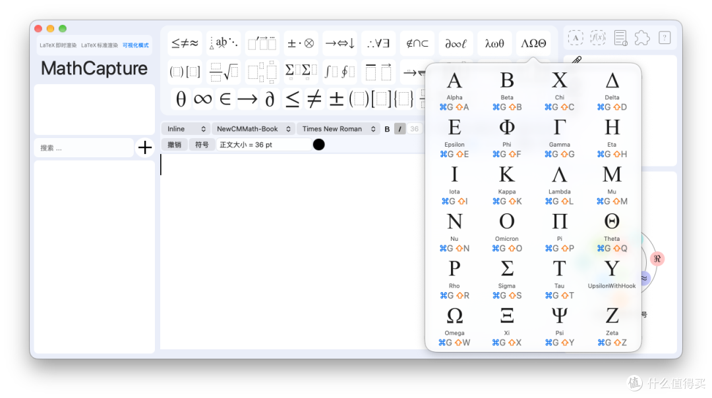Insert the theta quick symbol
The height and width of the screenshot is (398, 712).
[181, 99]
